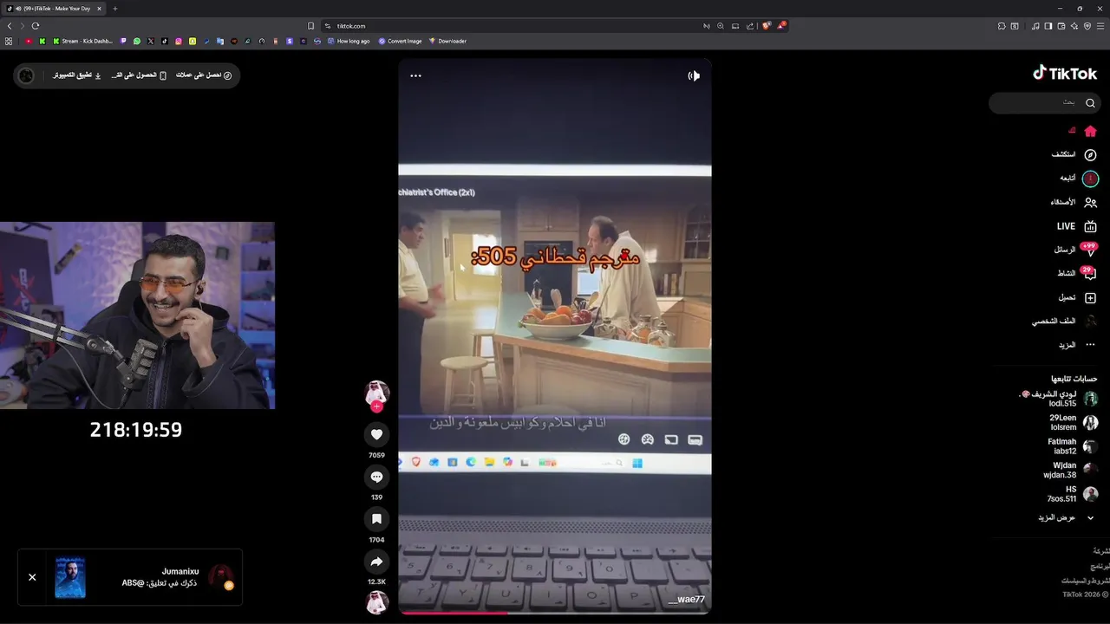
Task: Open Leo AI sparkle icon
Action: (1074, 26)
